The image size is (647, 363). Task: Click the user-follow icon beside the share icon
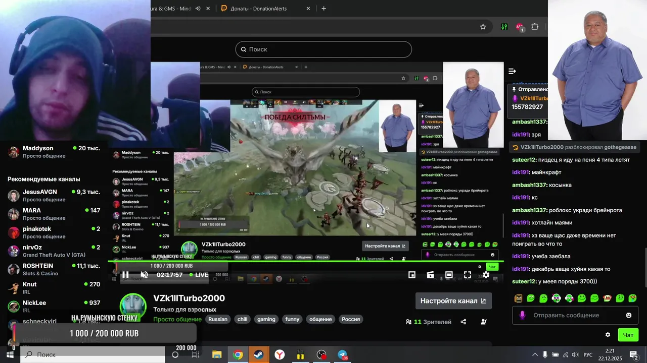tap(484, 322)
